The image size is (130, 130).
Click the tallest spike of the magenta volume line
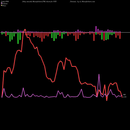coord(99,74)
